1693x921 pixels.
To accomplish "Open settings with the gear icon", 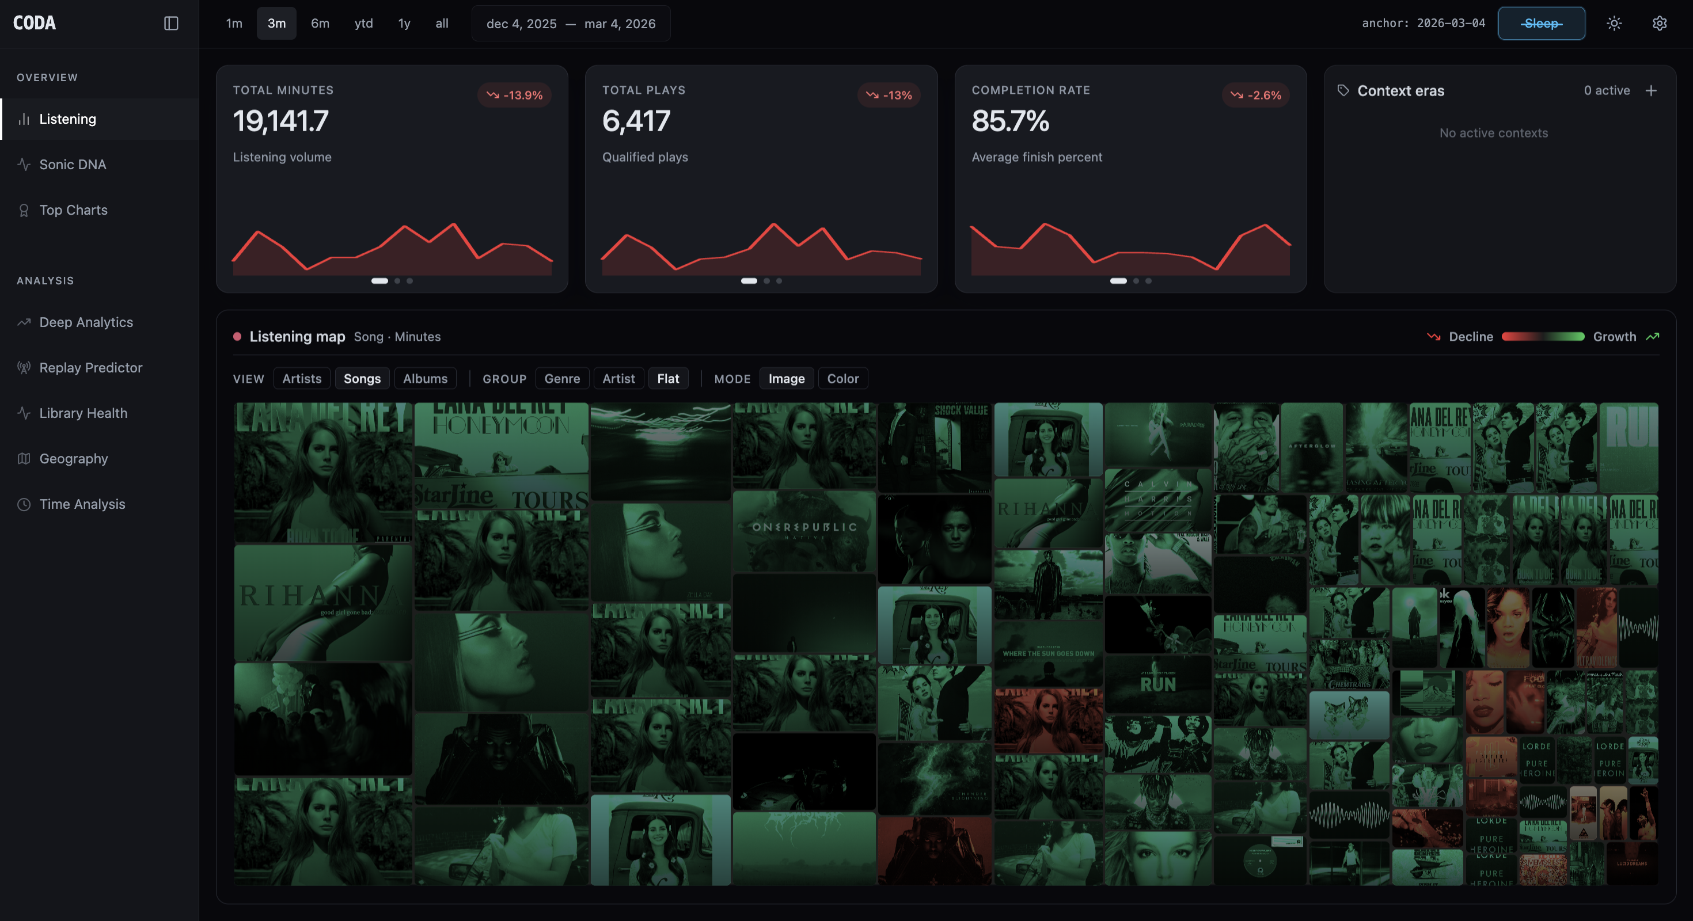I will click(x=1660, y=23).
